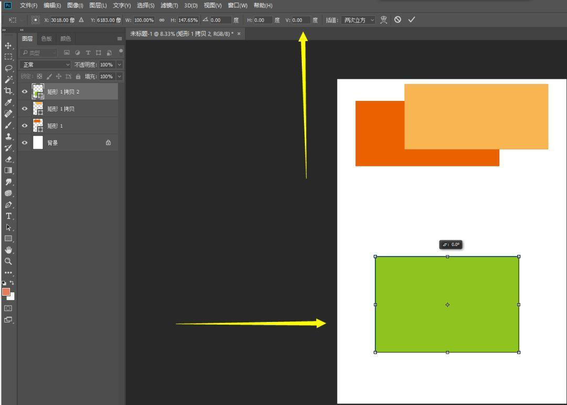Select the Eyedropper tool
Screen dimensions: 567x405
[8, 102]
